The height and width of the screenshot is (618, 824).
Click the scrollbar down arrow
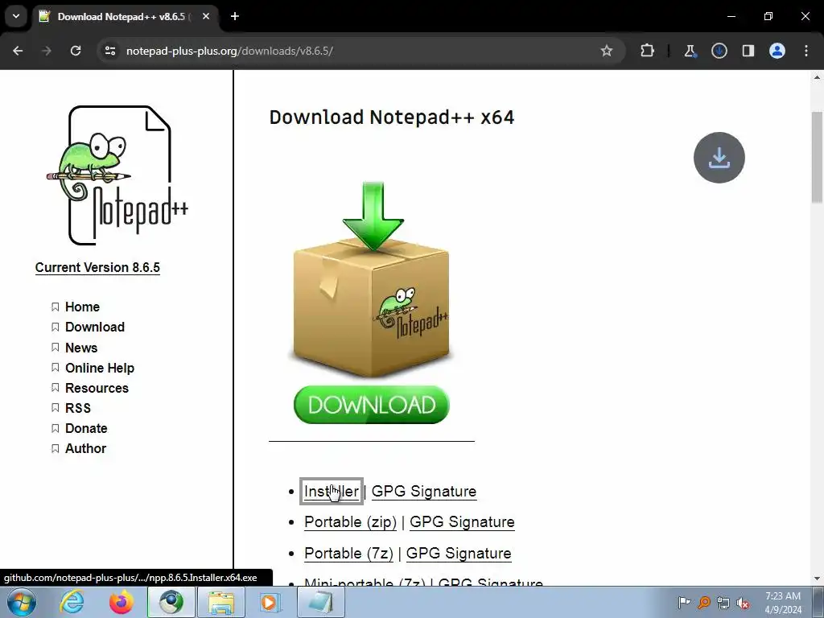click(x=817, y=579)
